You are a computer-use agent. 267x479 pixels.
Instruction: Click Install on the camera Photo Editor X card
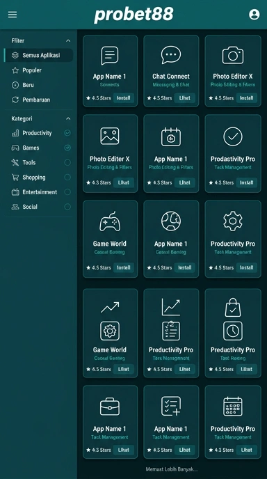click(x=247, y=98)
